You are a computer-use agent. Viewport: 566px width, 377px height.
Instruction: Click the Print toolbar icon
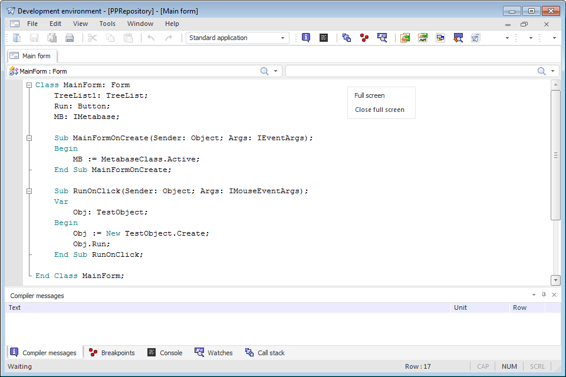(x=70, y=38)
